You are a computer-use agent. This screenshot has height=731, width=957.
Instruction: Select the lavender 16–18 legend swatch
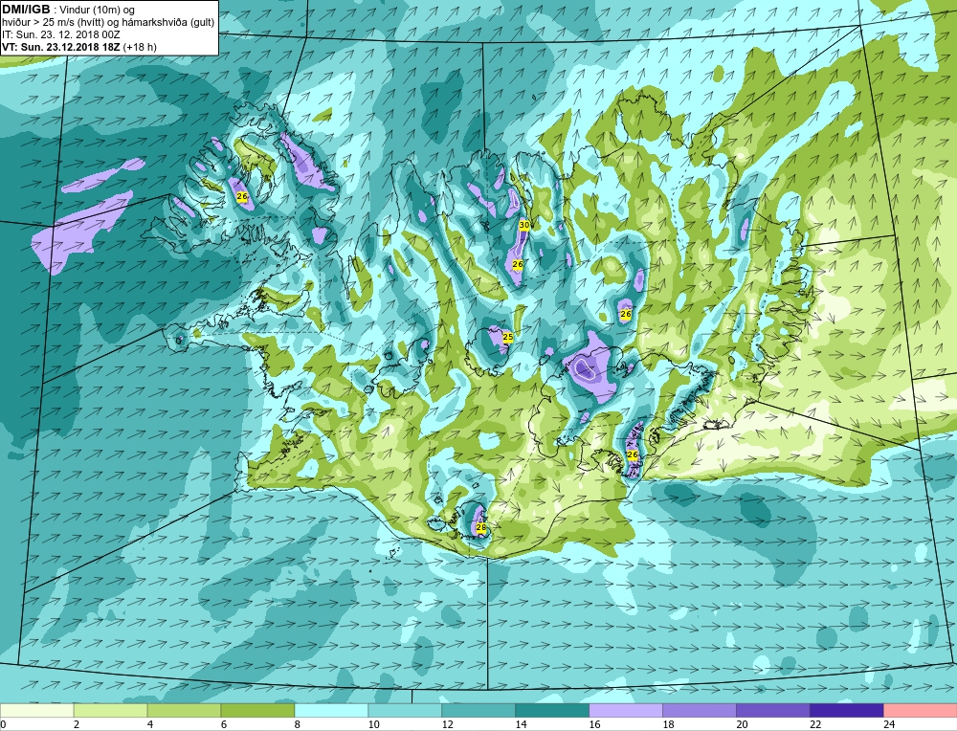coord(626,710)
